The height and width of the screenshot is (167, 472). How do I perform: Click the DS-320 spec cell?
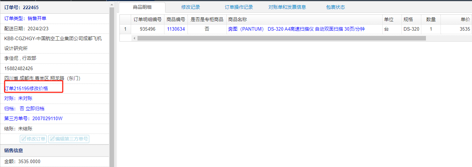411,29
